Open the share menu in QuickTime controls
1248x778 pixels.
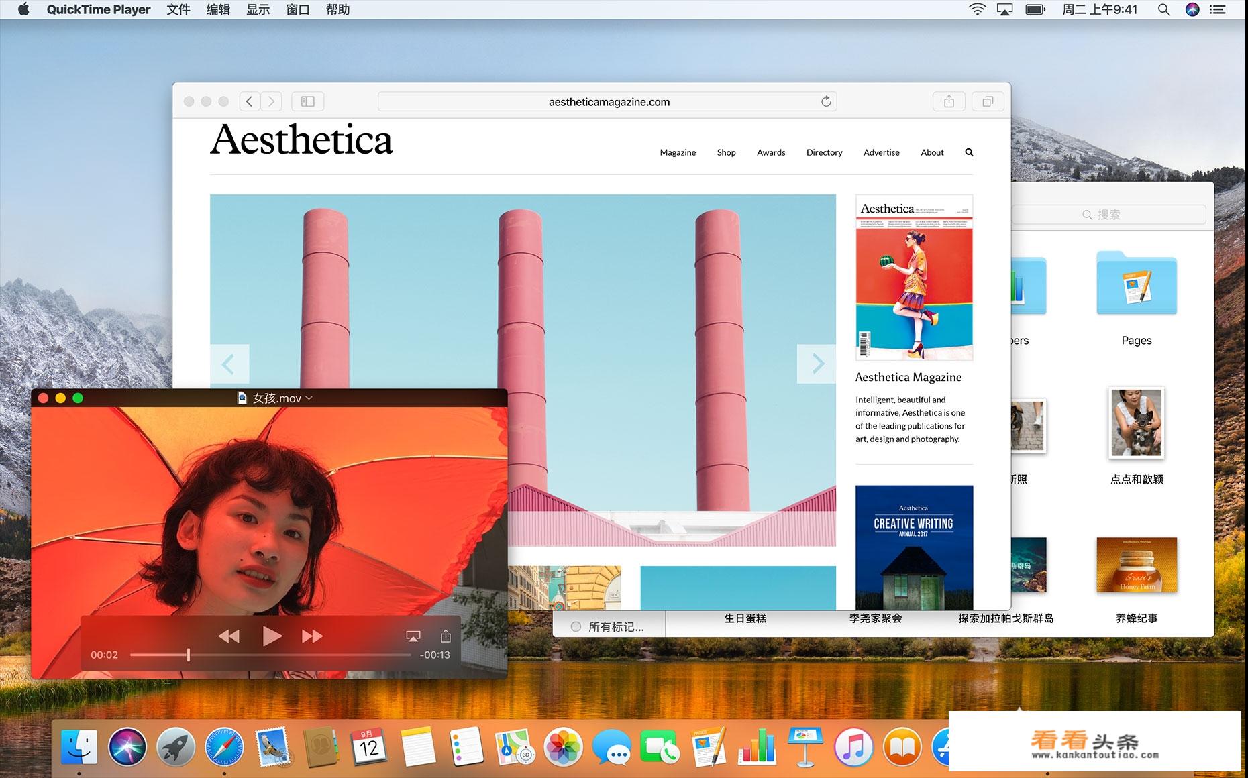[x=446, y=636]
